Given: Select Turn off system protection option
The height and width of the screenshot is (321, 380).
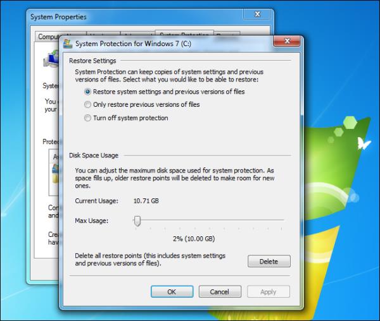Looking at the screenshot, I should pos(87,118).
